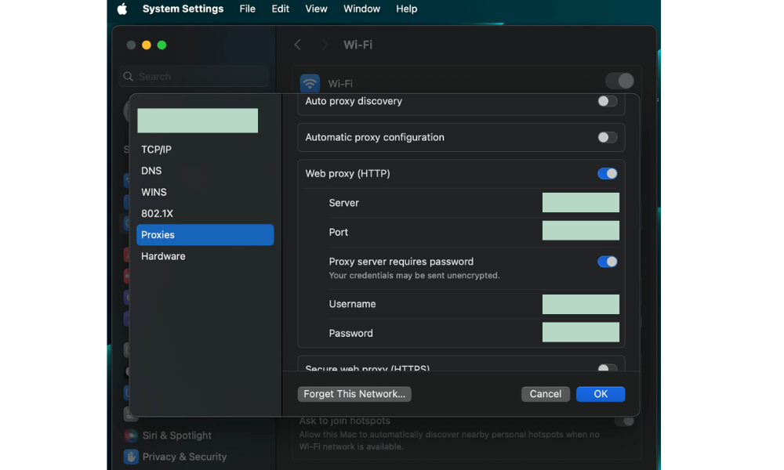Open the Apple menu

[x=122, y=9]
